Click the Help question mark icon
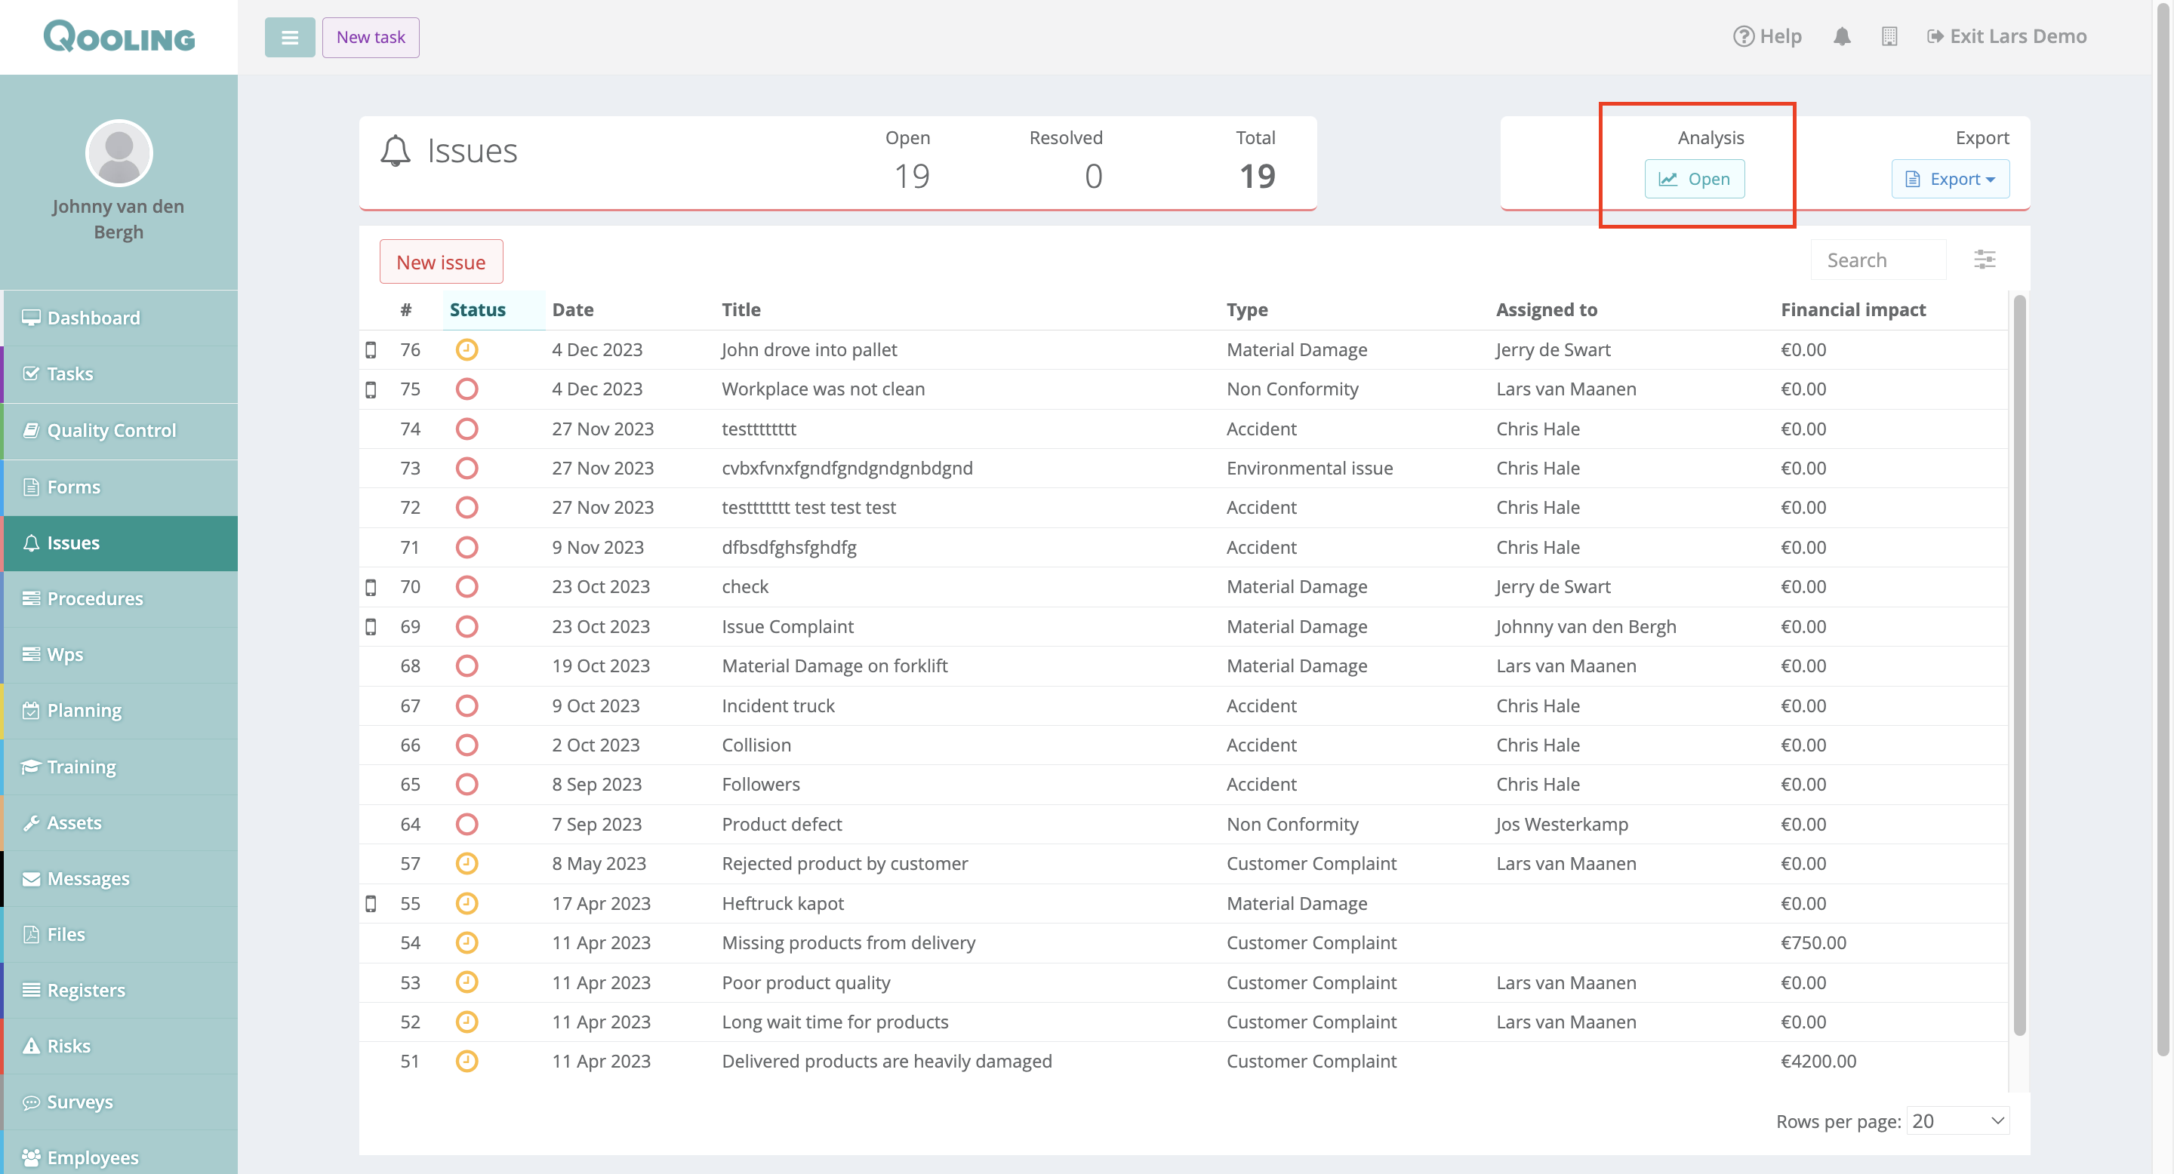The height and width of the screenshot is (1174, 2174). pos(1743,36)
